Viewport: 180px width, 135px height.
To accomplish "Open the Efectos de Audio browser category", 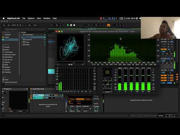I will tap(9, 55).
